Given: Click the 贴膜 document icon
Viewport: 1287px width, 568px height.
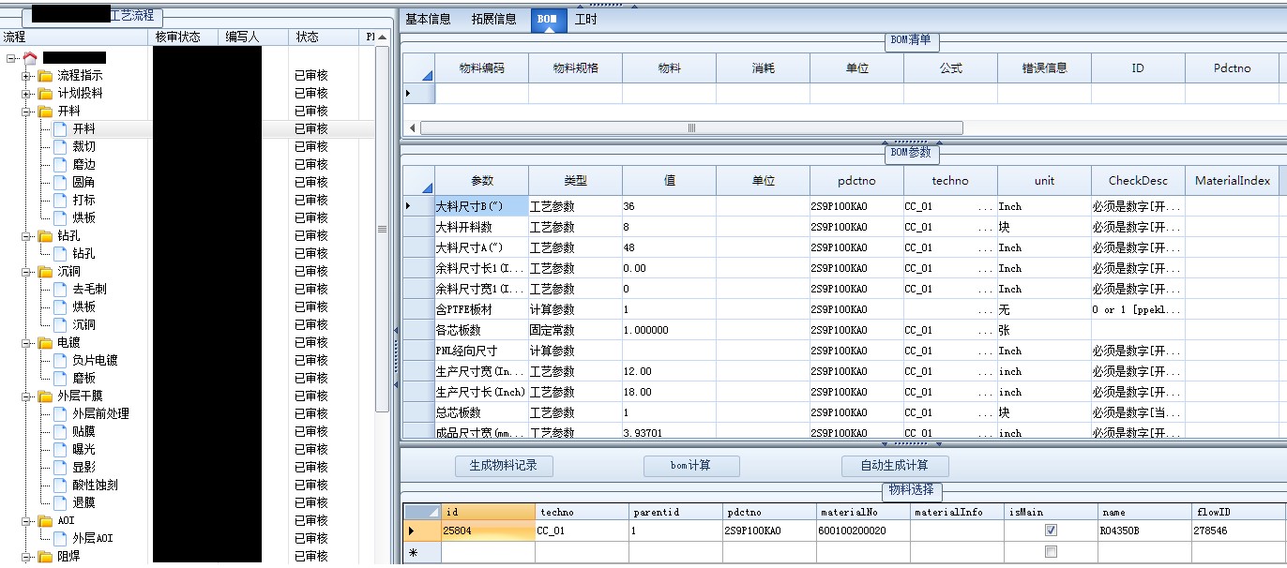Looking at the screenshot, I should click(x=60, y=432).
